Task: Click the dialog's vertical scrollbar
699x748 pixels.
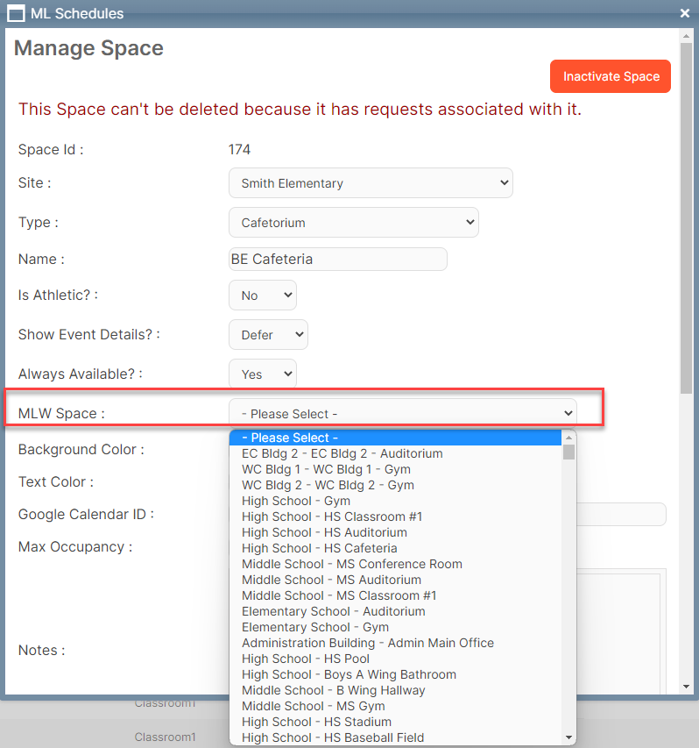Action: coord(686,219)
